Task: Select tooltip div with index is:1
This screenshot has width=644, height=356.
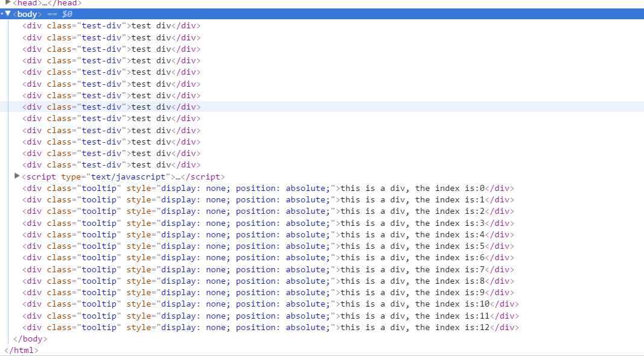Action: point(268,200)
